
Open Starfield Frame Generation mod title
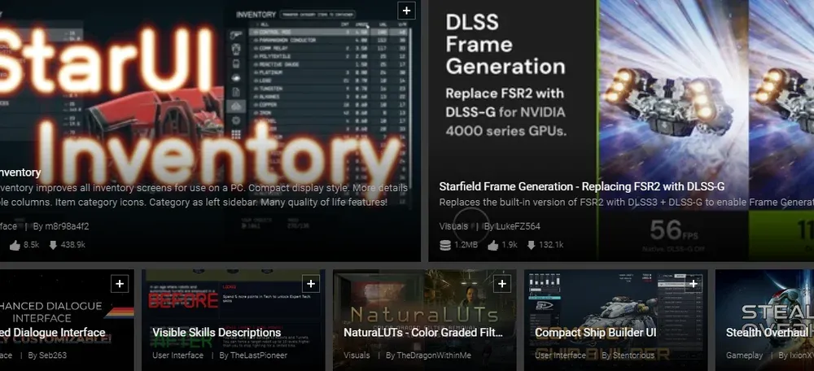tap(581, 187)
